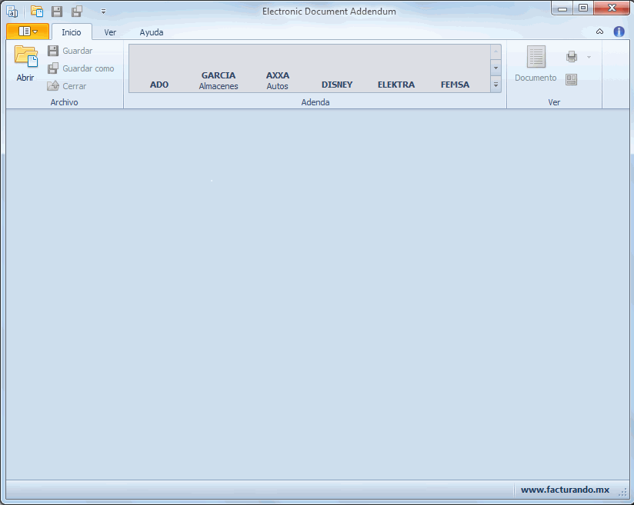Switch to the Ayuda tab

click(x=152, y=32)
